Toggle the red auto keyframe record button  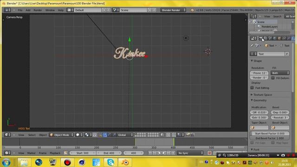click(209, 153)
